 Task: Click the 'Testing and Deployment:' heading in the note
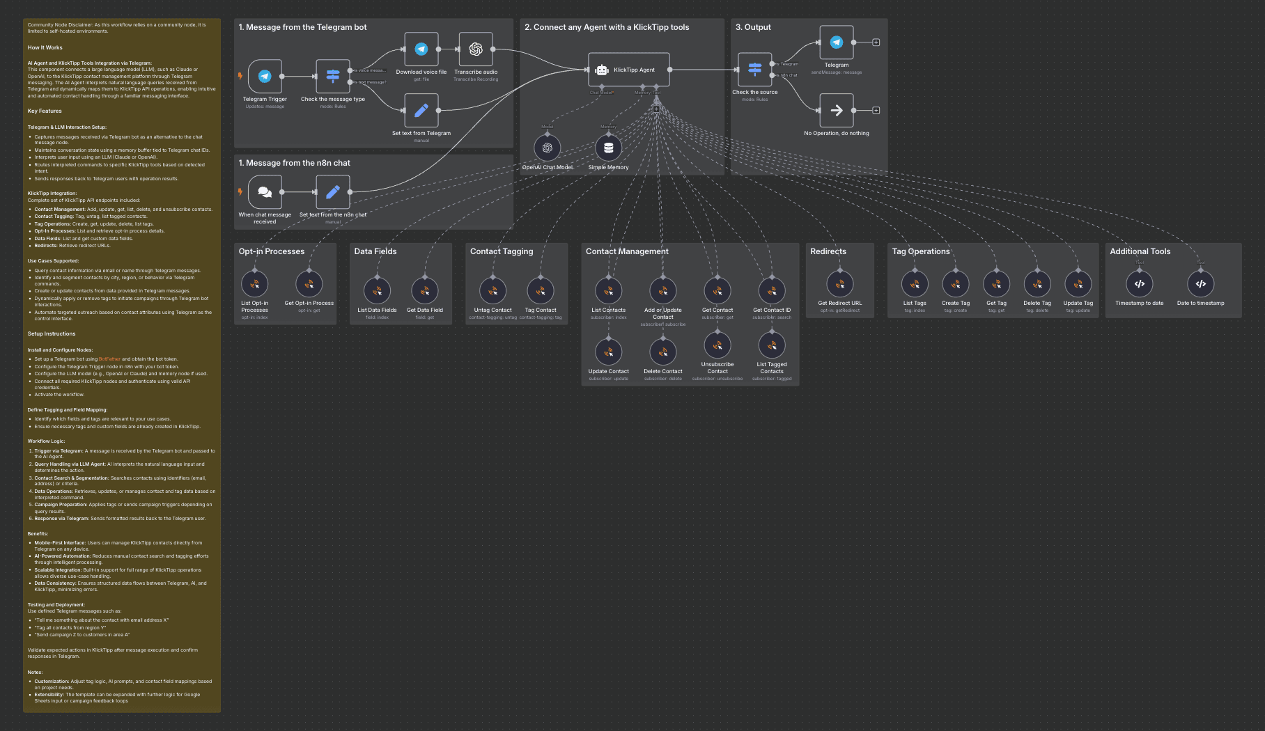pyautogui.click(x=56, y=605)
